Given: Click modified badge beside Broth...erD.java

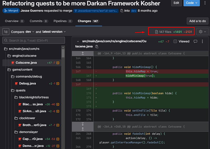Looking at the screenshot, I should point(58,125).
